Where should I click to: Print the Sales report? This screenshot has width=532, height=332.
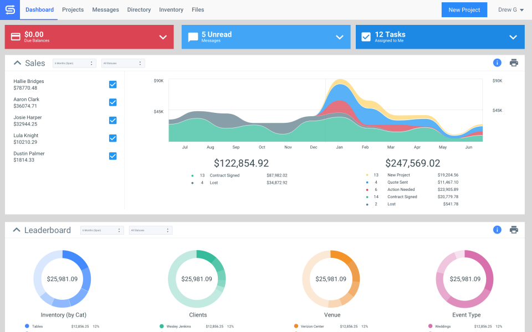point(514,63)
